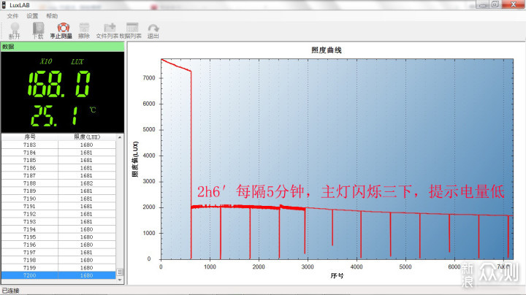This screenshot has height=295, width=526.
Task: Select table row 7190
Action: 58,199
